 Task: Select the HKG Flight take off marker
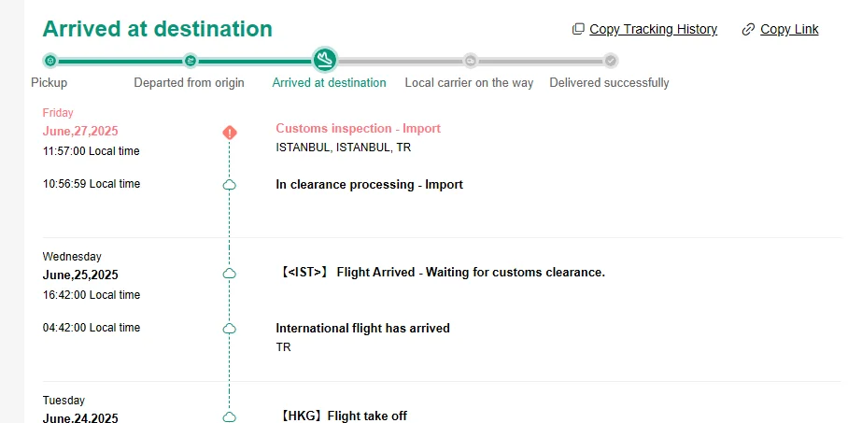pyautogui.click(x=230, y=416)
